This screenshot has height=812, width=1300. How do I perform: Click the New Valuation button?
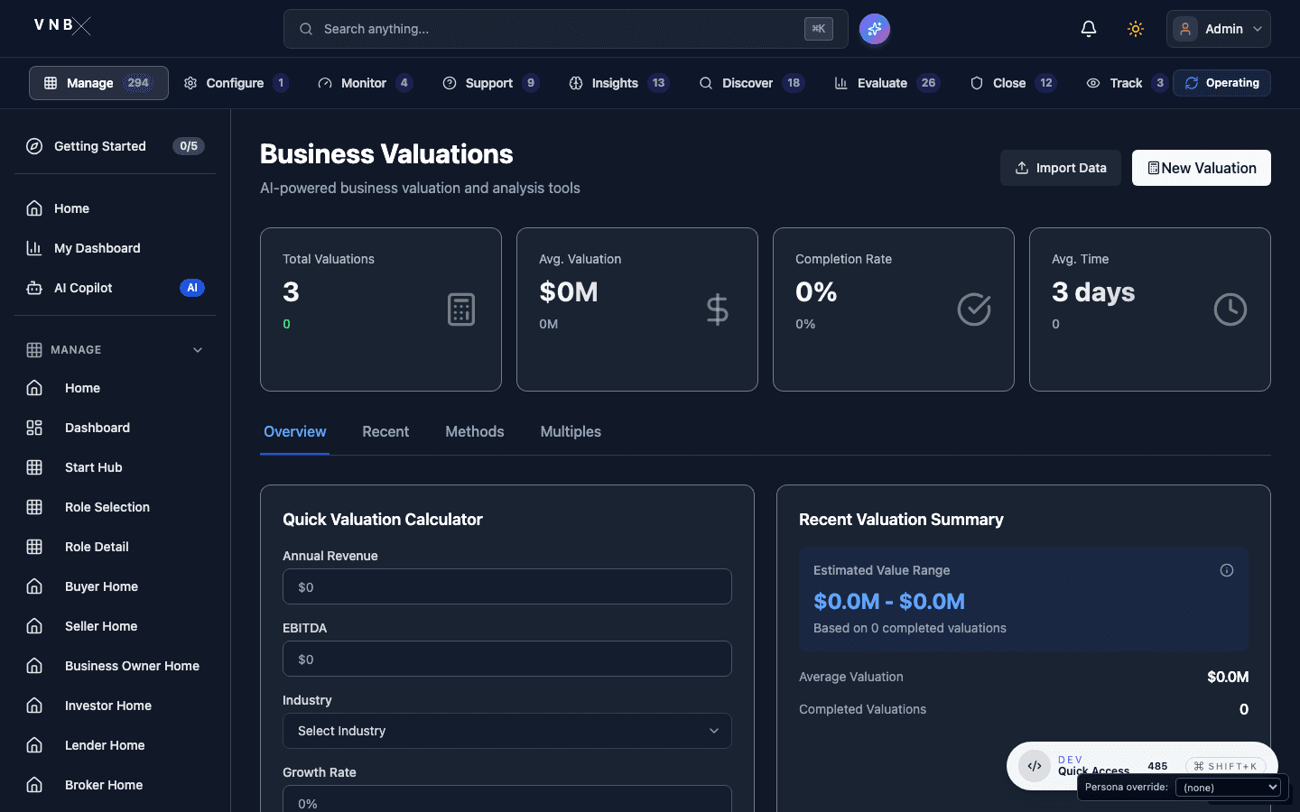pos(1201,168)
